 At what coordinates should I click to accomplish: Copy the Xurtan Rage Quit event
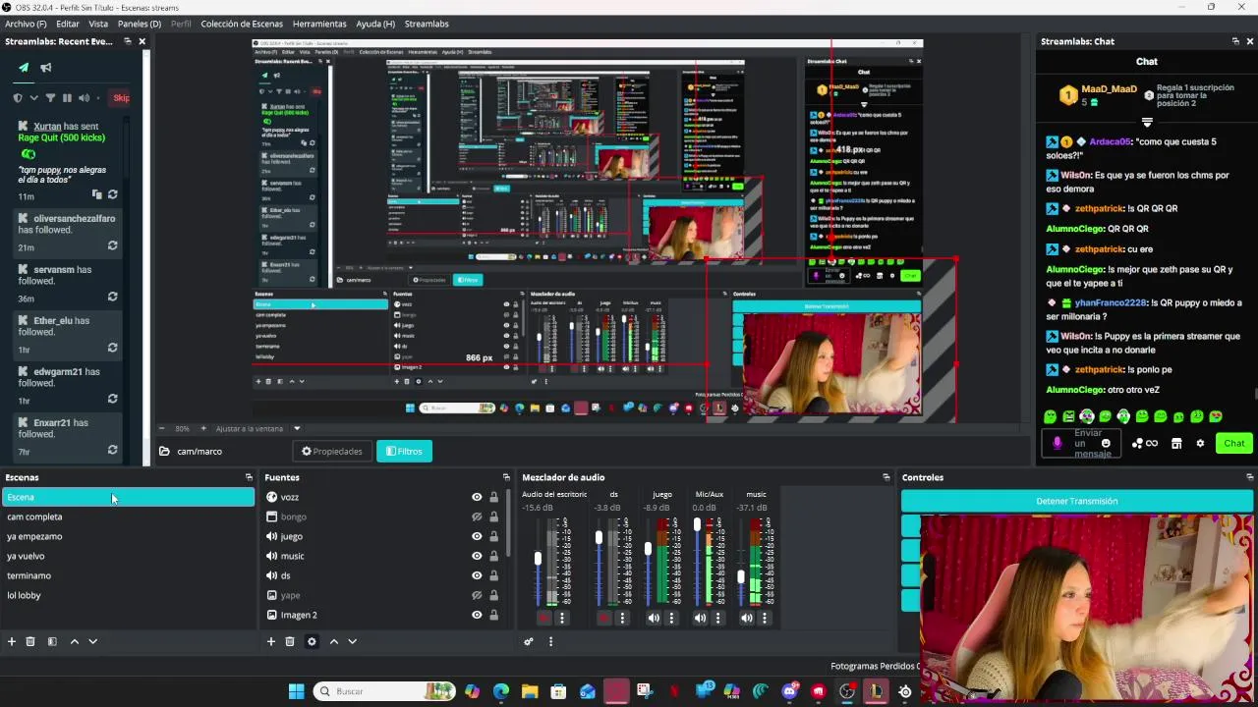coord(96,195)
